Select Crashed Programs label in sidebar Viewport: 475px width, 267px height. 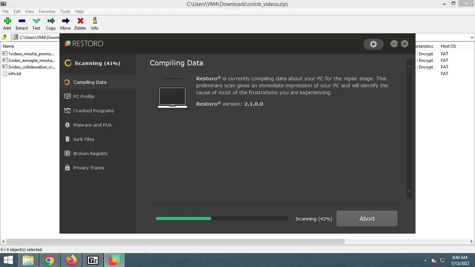point(94,111)
